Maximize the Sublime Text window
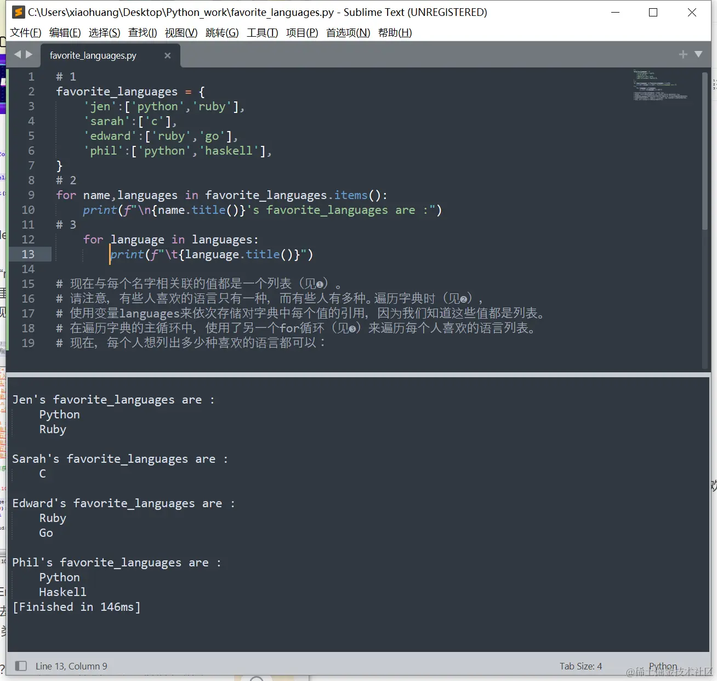Screen dimensions: 717x681 [x=653, y=12]
